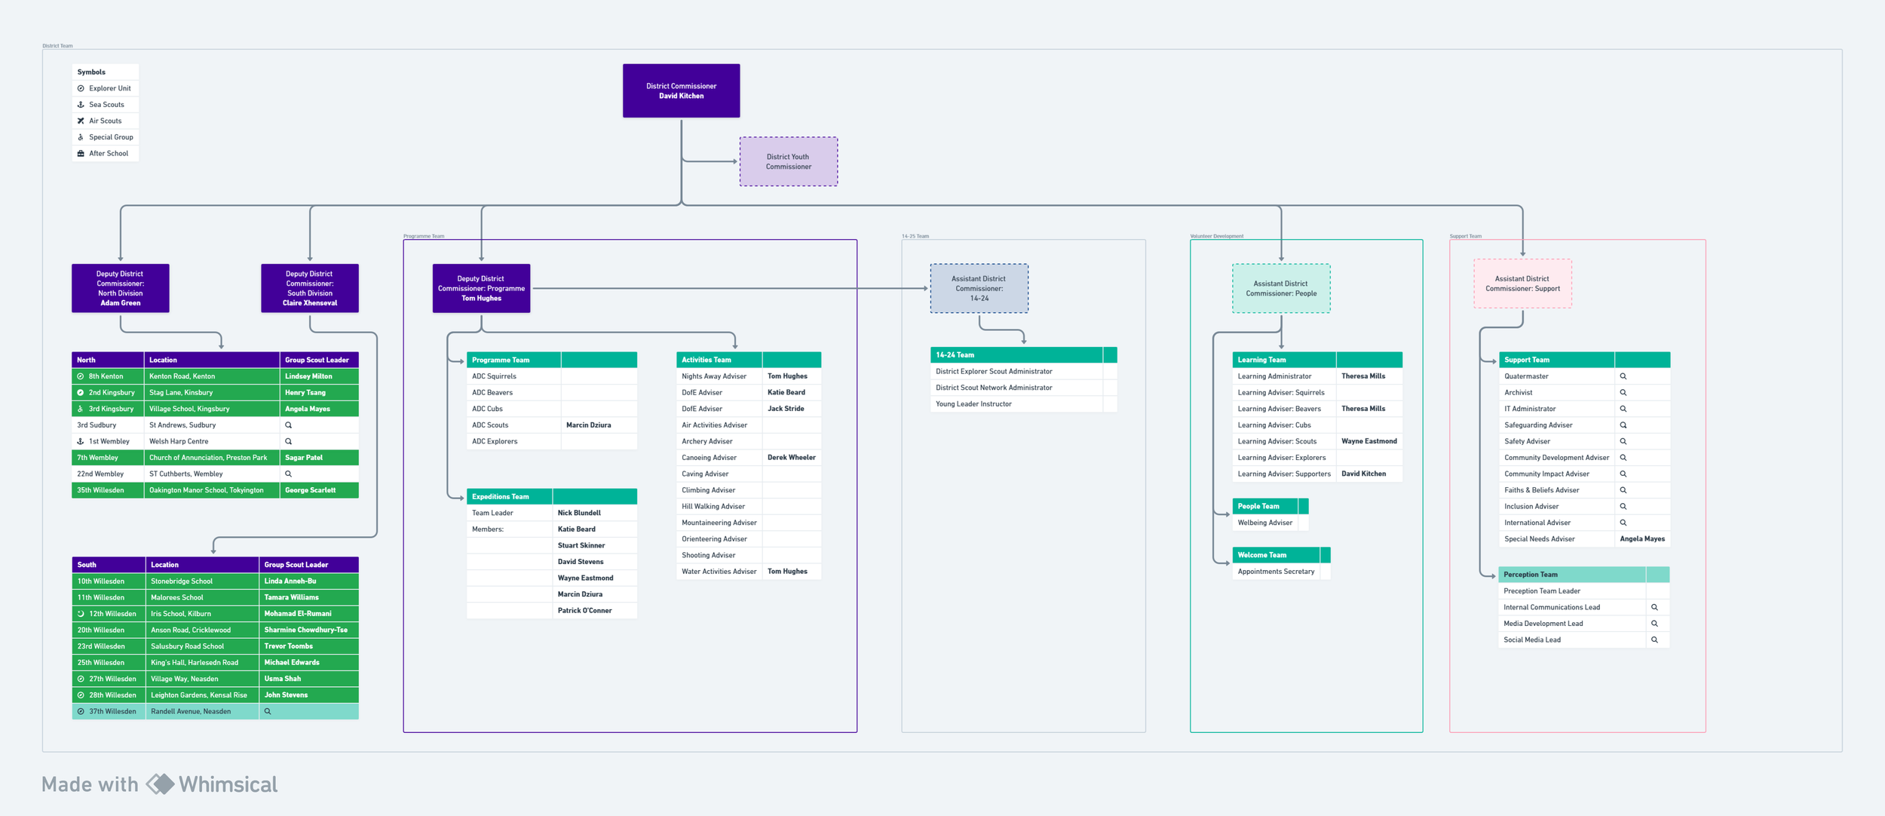Select the dashed District Youth Commissioner box

tap(788, 161)
